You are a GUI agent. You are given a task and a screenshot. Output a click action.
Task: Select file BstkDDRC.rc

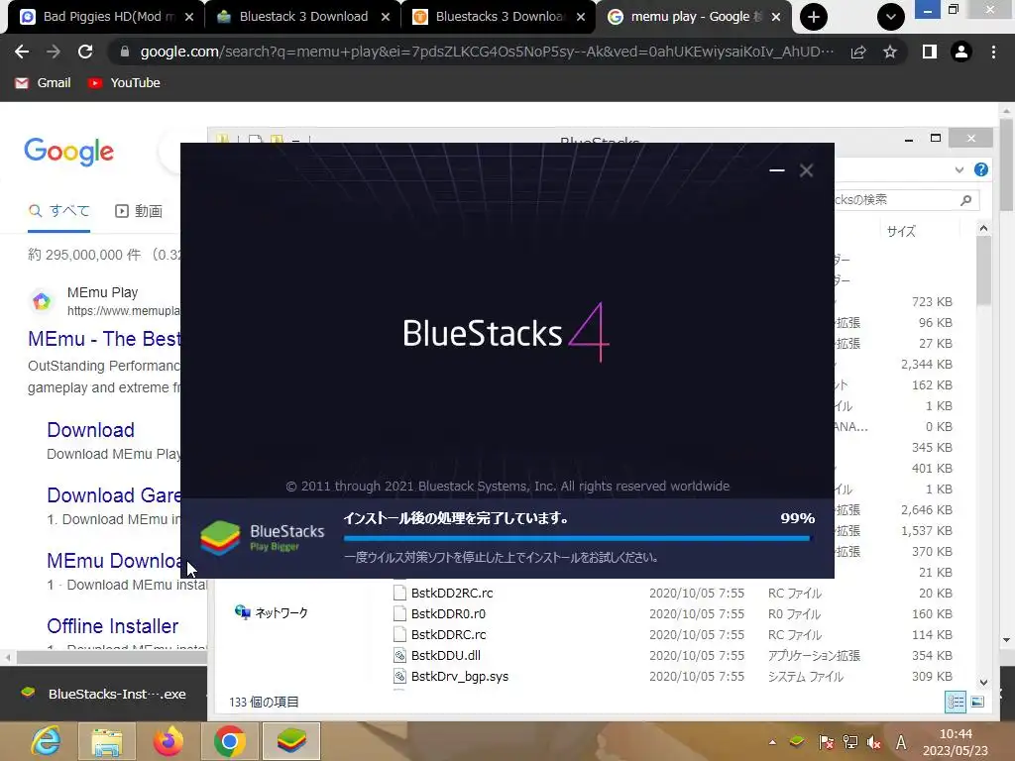tap(448, 634)
